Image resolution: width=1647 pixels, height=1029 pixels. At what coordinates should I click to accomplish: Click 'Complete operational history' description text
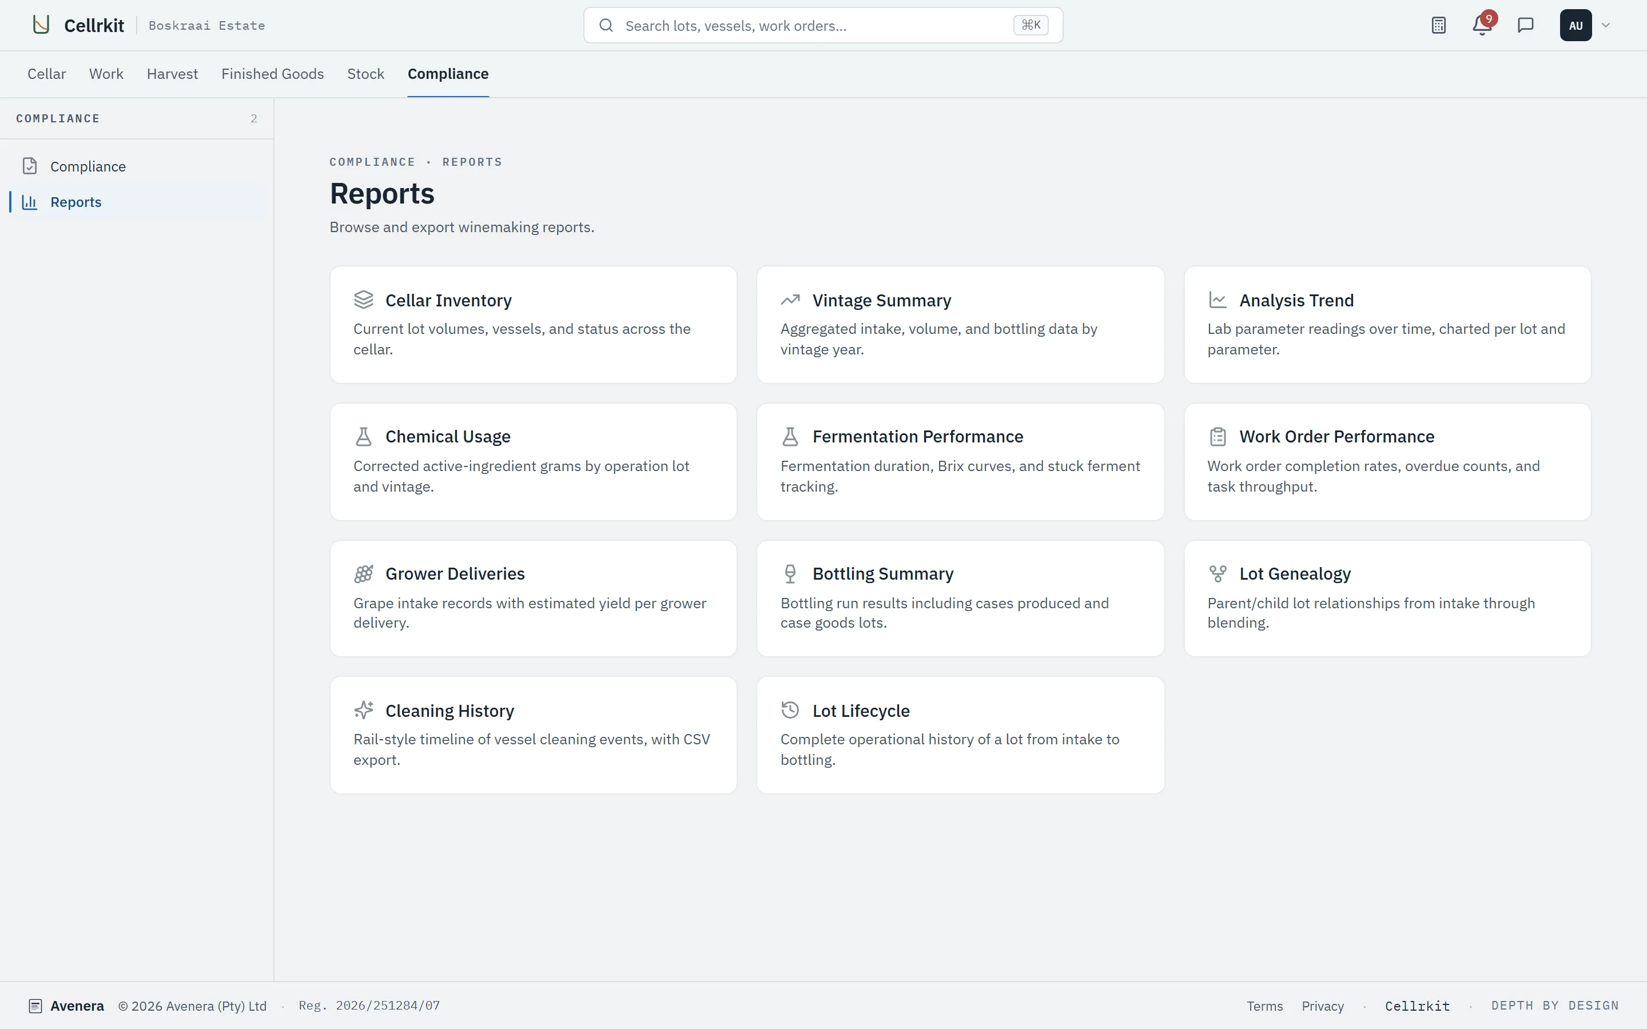coord(949,749)
